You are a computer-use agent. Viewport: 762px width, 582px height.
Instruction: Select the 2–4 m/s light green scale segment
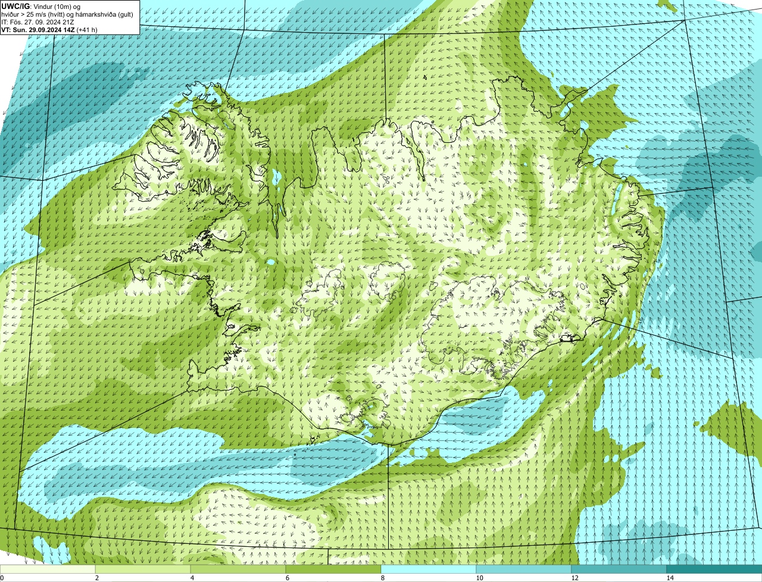[x=143, y=569]
